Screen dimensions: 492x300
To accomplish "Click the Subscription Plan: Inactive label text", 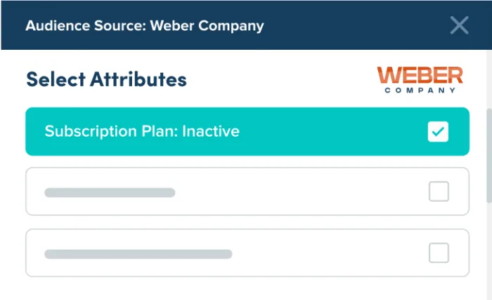I will point(142,131).
